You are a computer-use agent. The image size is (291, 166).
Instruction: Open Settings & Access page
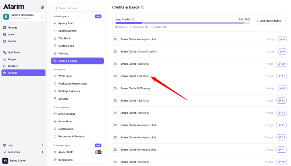tap(69, 91)
